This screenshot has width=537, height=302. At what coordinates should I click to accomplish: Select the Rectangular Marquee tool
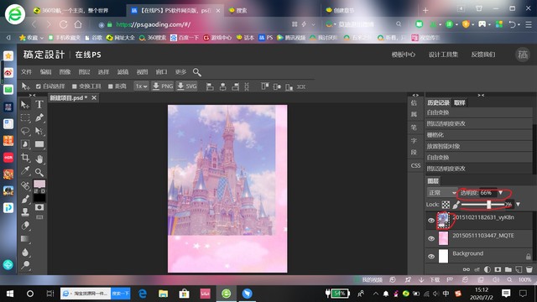click(25, 117)
